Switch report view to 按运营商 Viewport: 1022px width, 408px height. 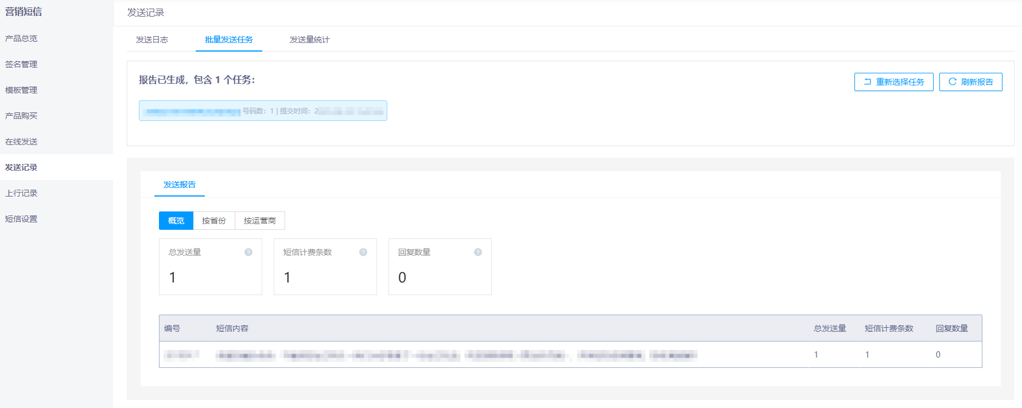(x=260, y=221)
